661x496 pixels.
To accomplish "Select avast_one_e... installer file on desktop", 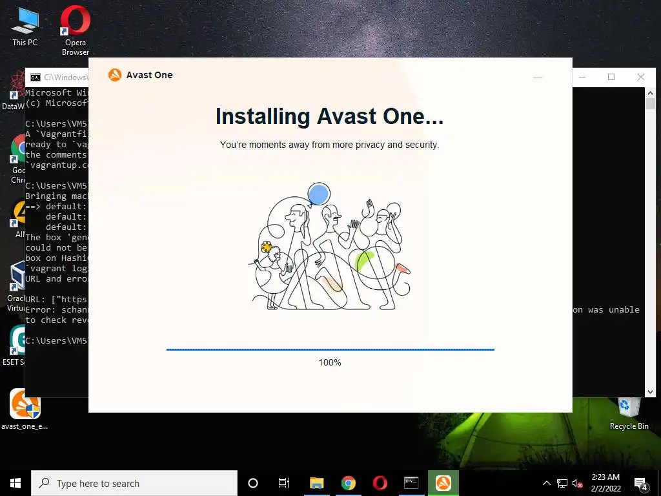I will click(x=25, y=409).
